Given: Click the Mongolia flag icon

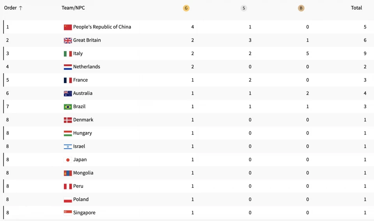Looking at the screenshot, I should (x=68, y=173).
